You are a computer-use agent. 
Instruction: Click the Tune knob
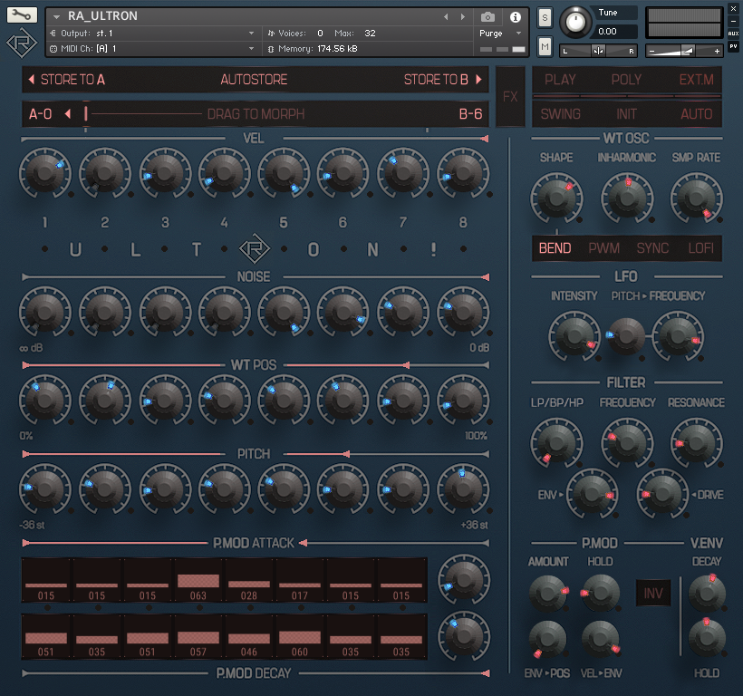point(575,23)
